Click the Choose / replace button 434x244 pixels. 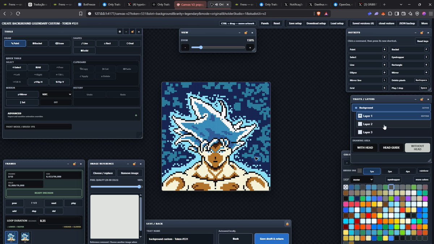click(103, 173)
